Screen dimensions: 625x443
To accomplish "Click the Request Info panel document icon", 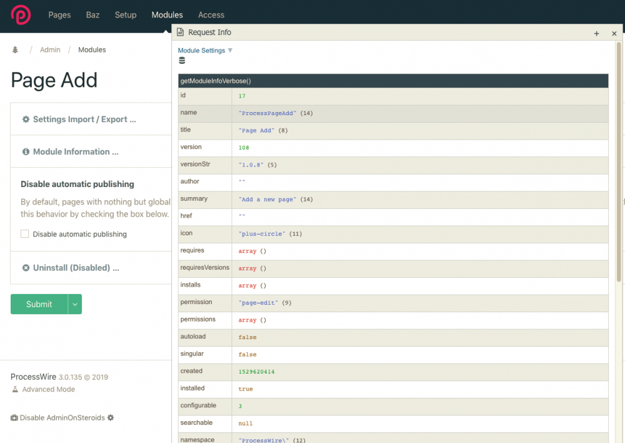I will point(180,33).
